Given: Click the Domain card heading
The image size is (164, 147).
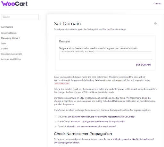Looking at the screenshot, I should tap(64, 41).
